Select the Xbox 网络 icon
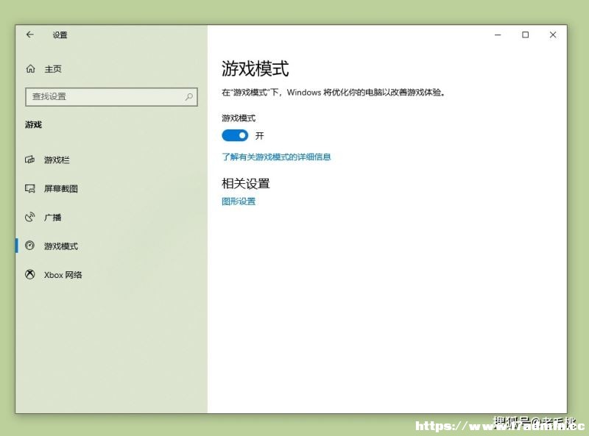The width and height of the screenshot is (589, 436). [x=29, y=274]
